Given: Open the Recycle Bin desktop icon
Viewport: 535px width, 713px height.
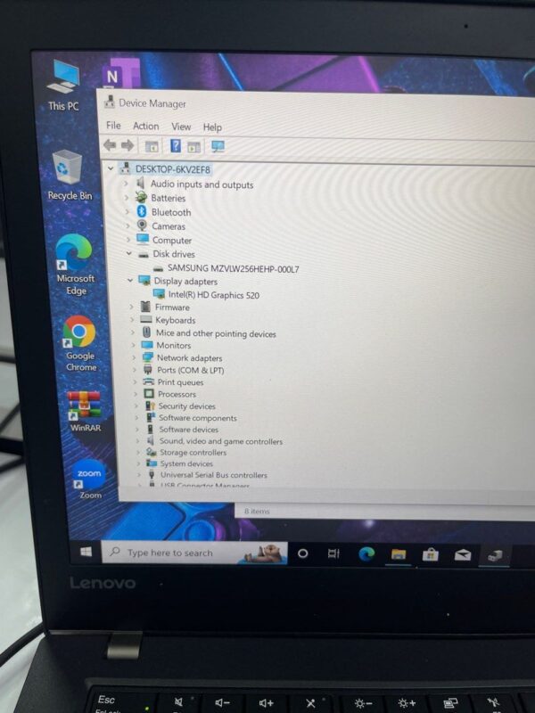Looking at the screenshot, I should coord(70,176).
